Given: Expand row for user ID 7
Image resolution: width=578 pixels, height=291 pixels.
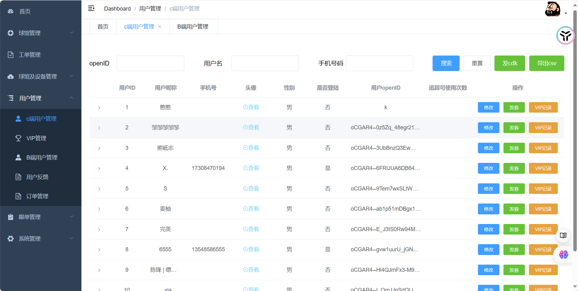Looking at the screenshot, I should (99, 230).
